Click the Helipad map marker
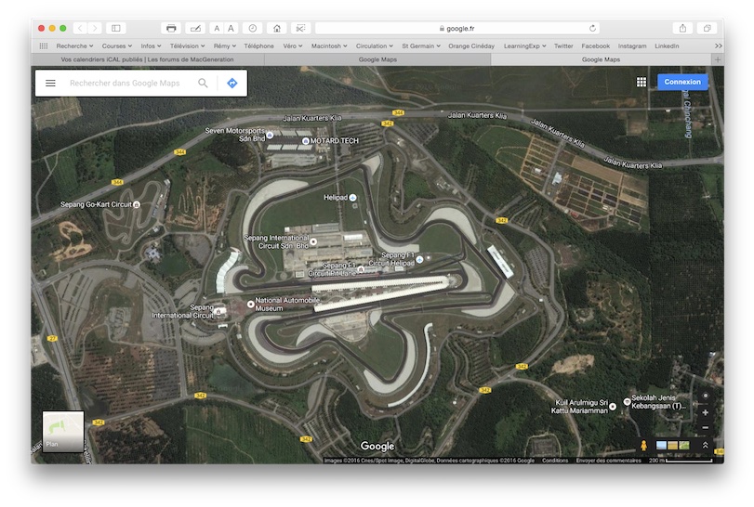The width and height of the screenshot is (754, 507). pyautogui.click(x=353, y=198)
